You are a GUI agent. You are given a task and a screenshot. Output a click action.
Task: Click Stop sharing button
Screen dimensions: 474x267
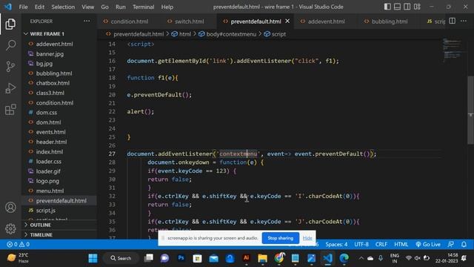[280, 238]
